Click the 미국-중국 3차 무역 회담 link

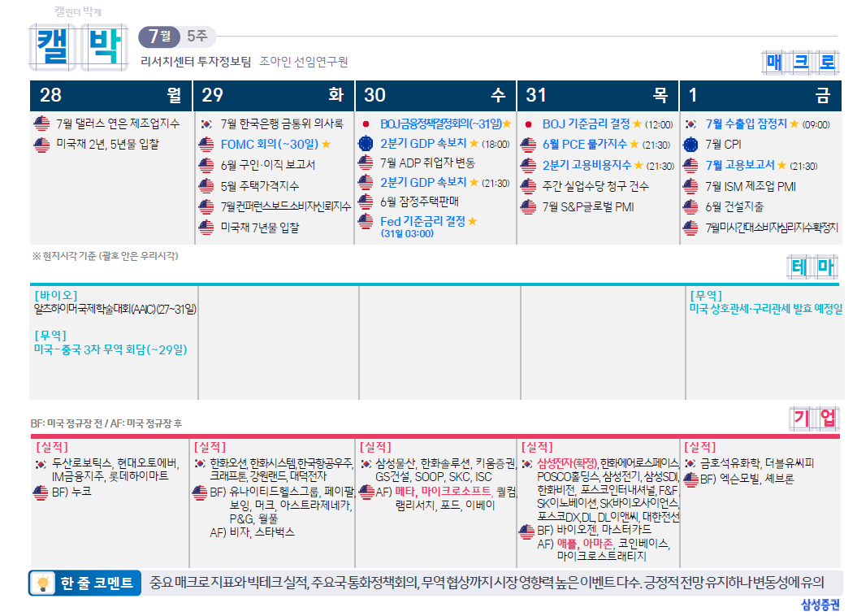110,349
